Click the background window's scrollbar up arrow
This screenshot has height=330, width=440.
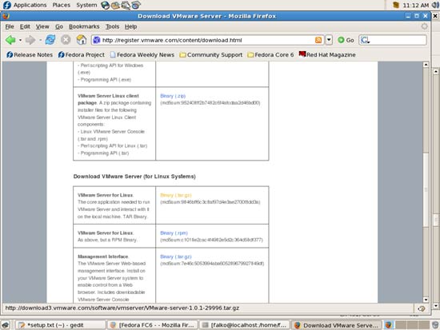[x=436, y=71]
